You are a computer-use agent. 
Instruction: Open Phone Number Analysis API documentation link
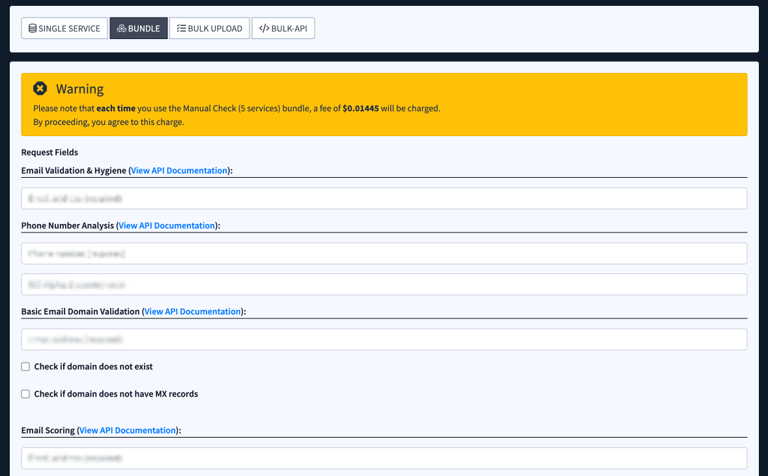coord(167,225)
